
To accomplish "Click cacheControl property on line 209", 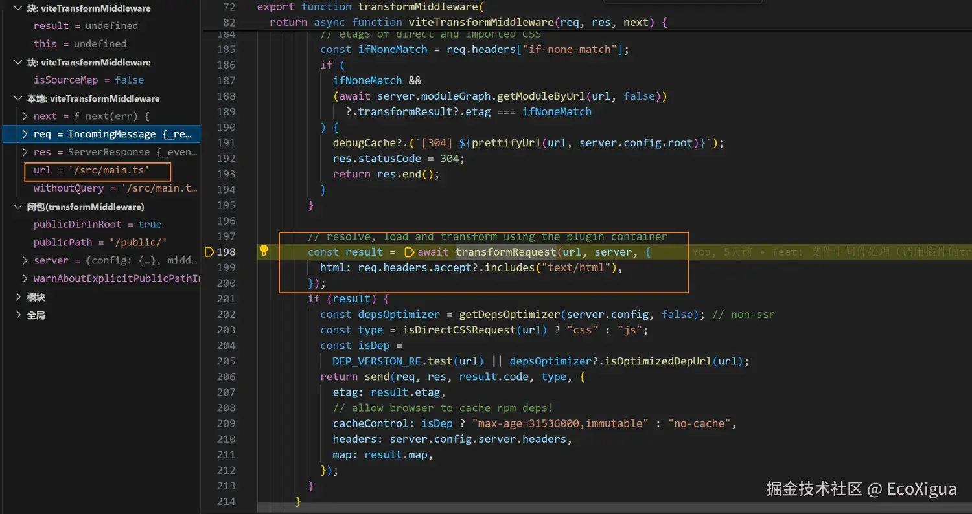I will (371, 423).
